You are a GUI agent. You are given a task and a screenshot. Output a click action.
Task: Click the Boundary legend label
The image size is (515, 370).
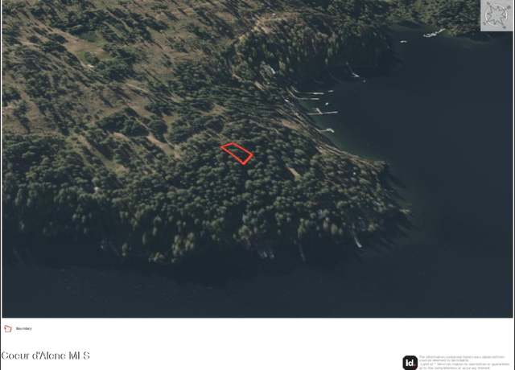[24, 329]
